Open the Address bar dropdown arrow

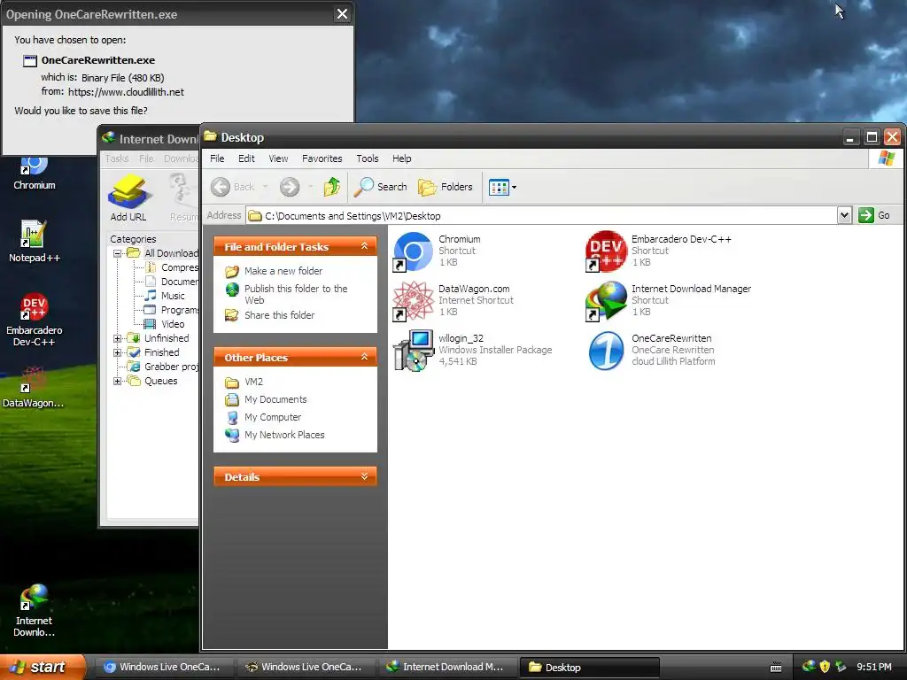coord(844,216)
